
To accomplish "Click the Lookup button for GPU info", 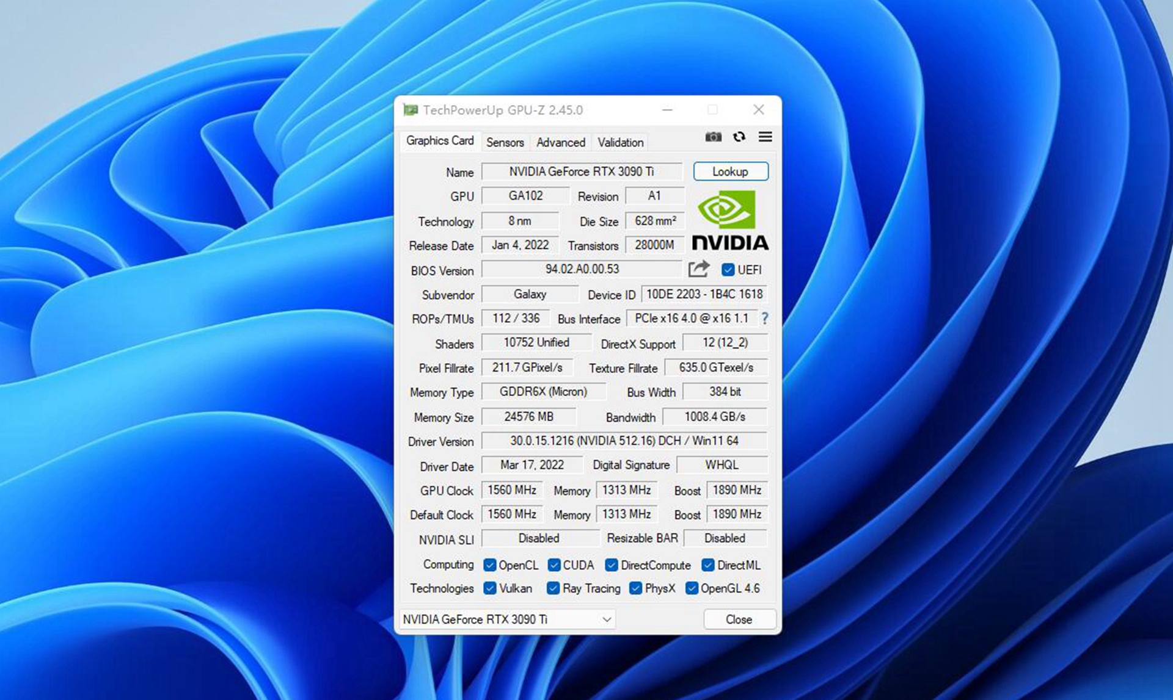I will pyautogui.click(x=732, y=171).
